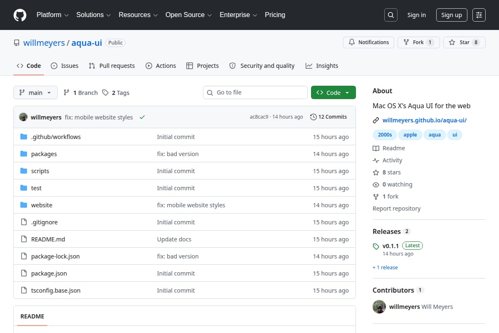Open 'fix: mobile website styles' commit message in header
The height and width of the screenshot is (333, 499).
(x=99, y=117)
